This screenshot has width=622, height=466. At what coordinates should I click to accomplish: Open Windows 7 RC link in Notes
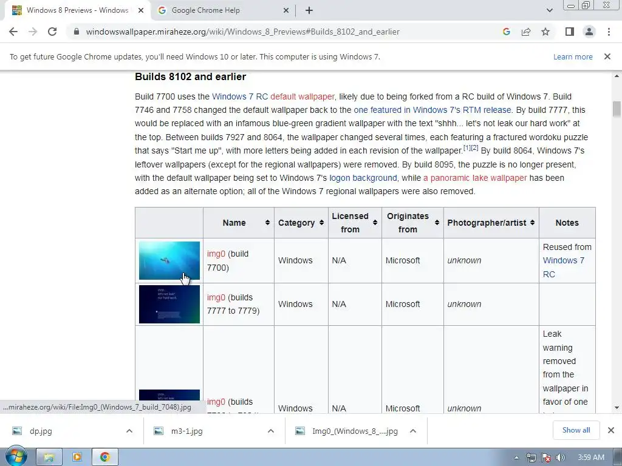point(563,268)
